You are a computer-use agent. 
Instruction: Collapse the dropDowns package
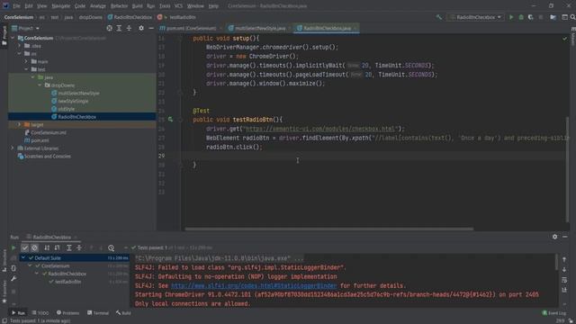coord(40,85)
